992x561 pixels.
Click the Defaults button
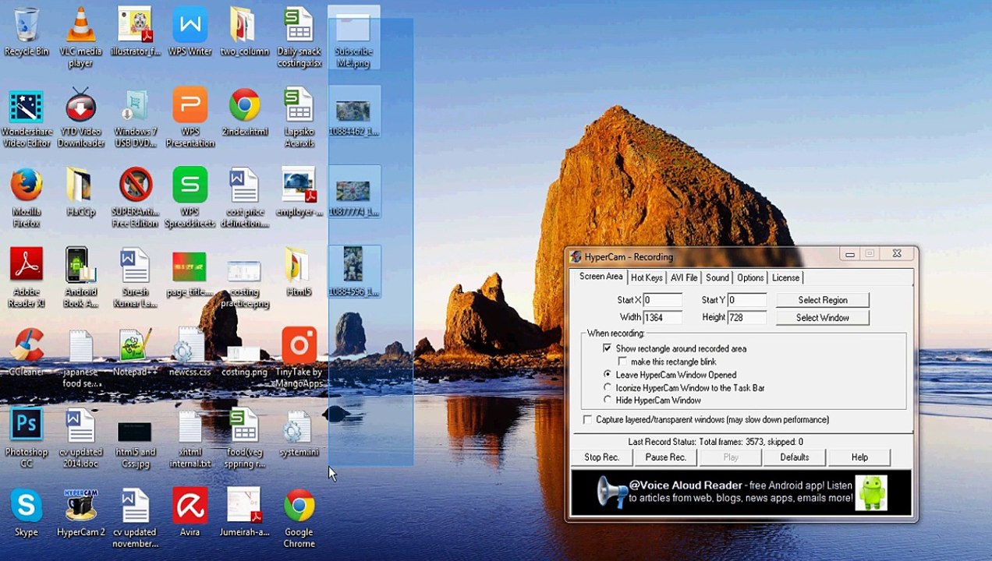point(794,457)
